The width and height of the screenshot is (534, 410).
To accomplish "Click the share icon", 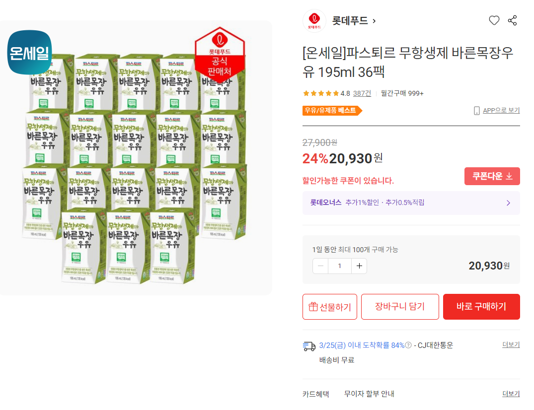I will [x=513, y=20].
